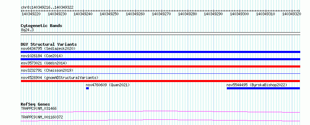Open the DGV Structural Variants track title
The height and width of the screenshot is (125, 310).
click(49, 44)
